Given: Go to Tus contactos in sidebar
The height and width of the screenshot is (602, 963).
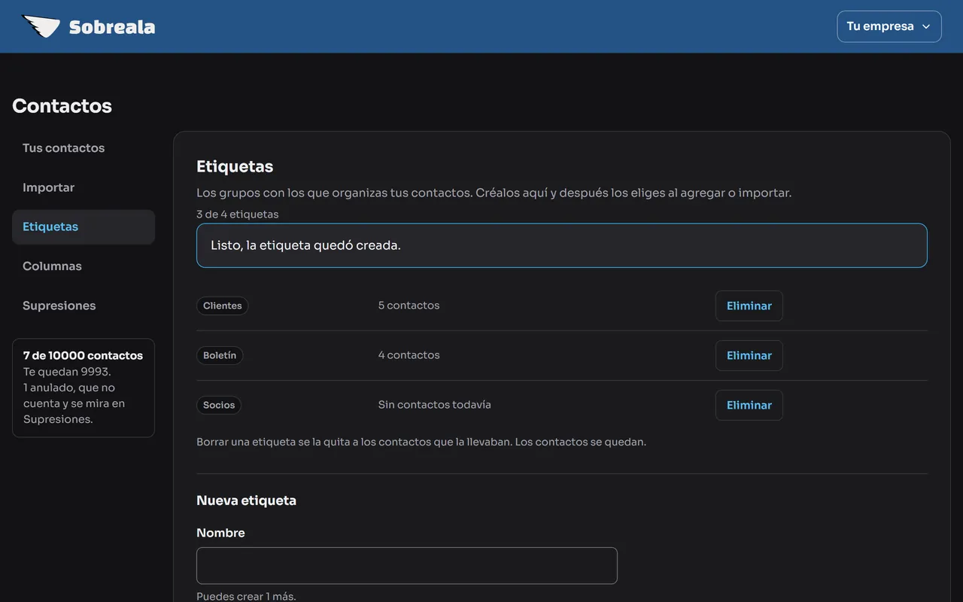Looking at the screenshot, I should pos(84,148).
